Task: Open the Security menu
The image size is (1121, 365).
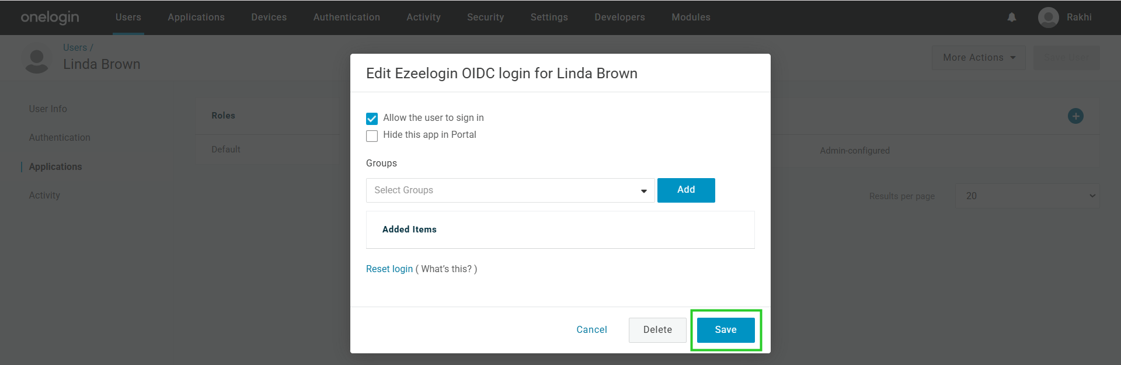Action: coord(485,18)
